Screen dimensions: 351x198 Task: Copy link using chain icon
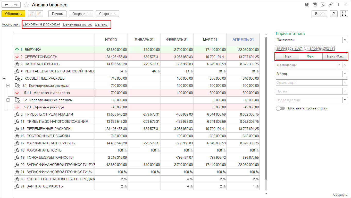(330, 5)
